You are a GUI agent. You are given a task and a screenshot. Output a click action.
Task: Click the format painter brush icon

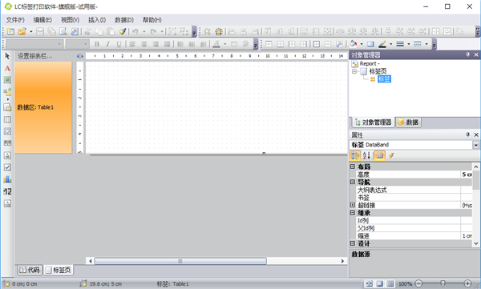(123, 31)
